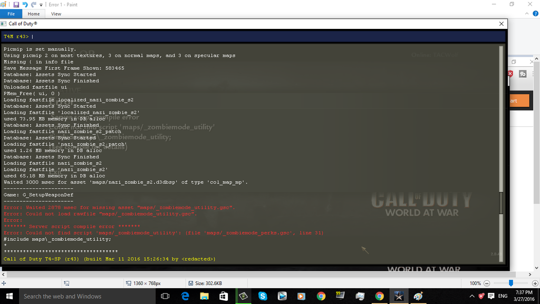
Task: Open Task View from the taskbar
Action: [165, 296]
